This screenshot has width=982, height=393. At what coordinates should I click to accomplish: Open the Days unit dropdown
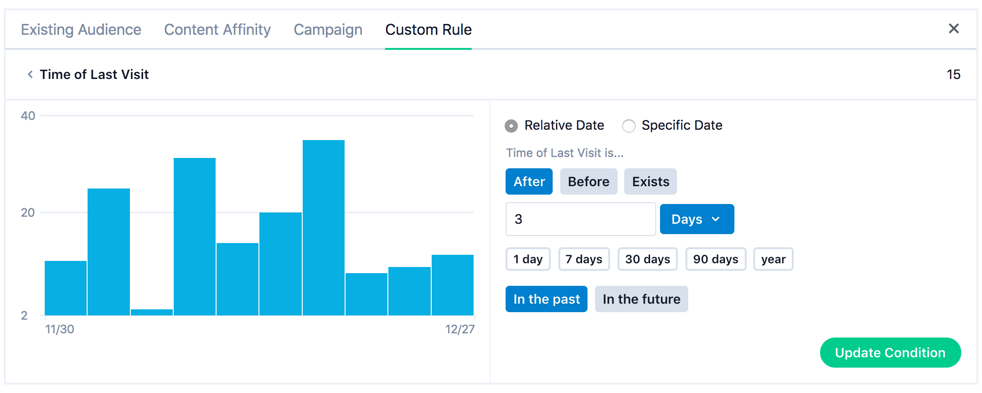[x=696, y=219]
